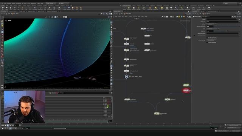The image size is (242, 136).
Task: Select the red highlighted node in network
Action: (186, 90)
